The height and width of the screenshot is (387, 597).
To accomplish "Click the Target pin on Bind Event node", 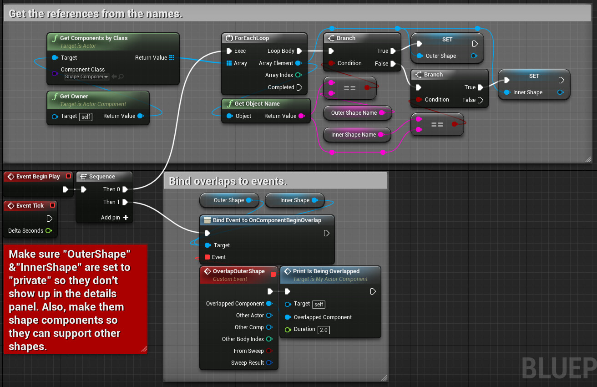I will pyautogui.click(x=208, y=245).
